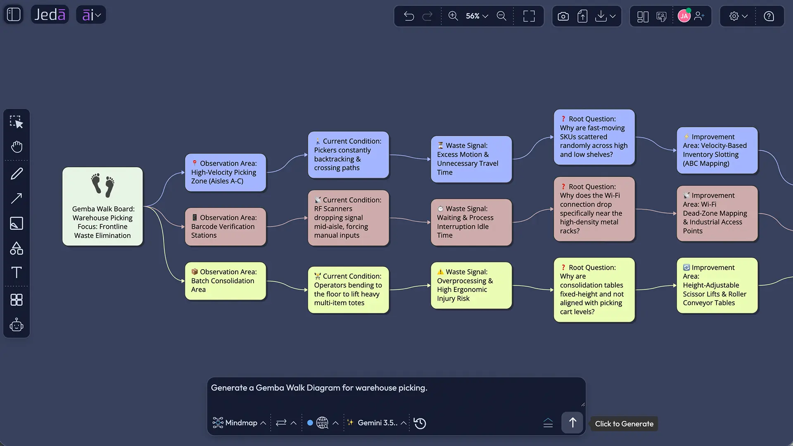Open the templates grid tool

point(17,300)
